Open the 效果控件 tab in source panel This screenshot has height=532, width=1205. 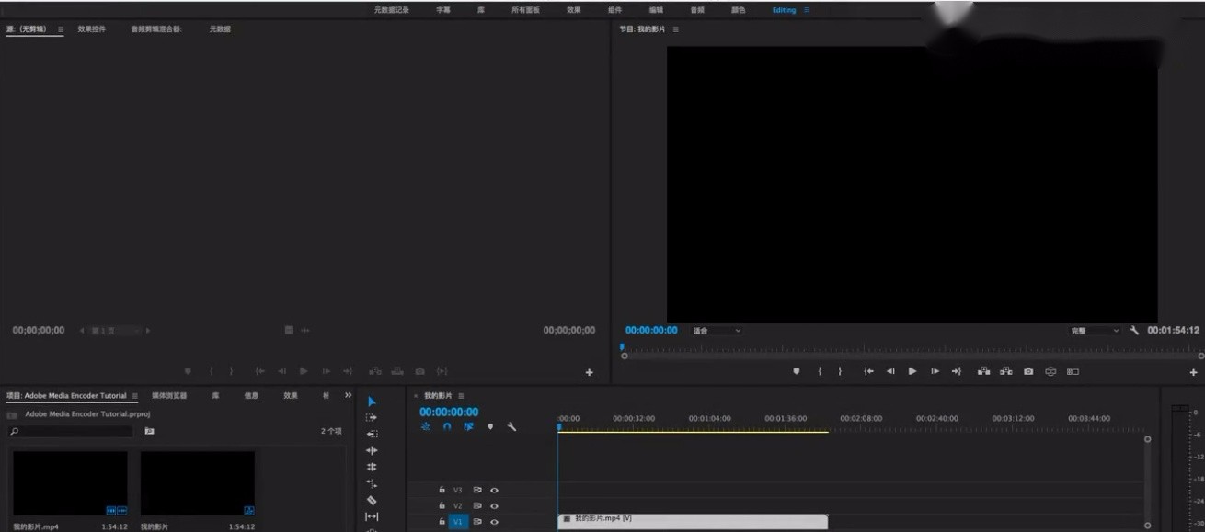92,29
